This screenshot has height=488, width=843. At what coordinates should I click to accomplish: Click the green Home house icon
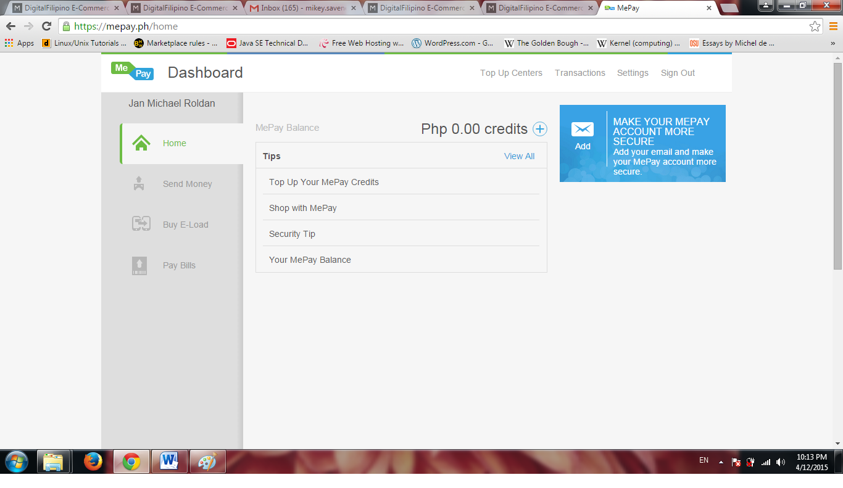coord(141,143)
